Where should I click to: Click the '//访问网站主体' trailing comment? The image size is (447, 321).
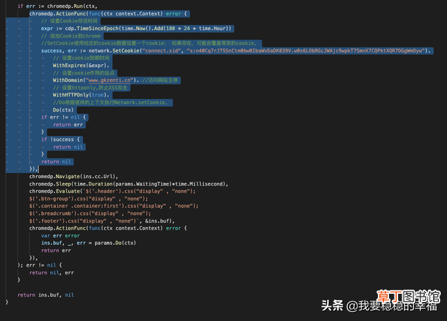(160, 80)
